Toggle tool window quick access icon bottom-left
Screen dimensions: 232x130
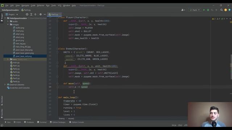click(2, 125)
